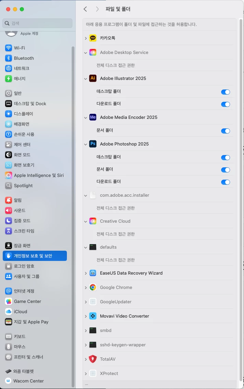Collapse the Creative Cloud row

86,222
